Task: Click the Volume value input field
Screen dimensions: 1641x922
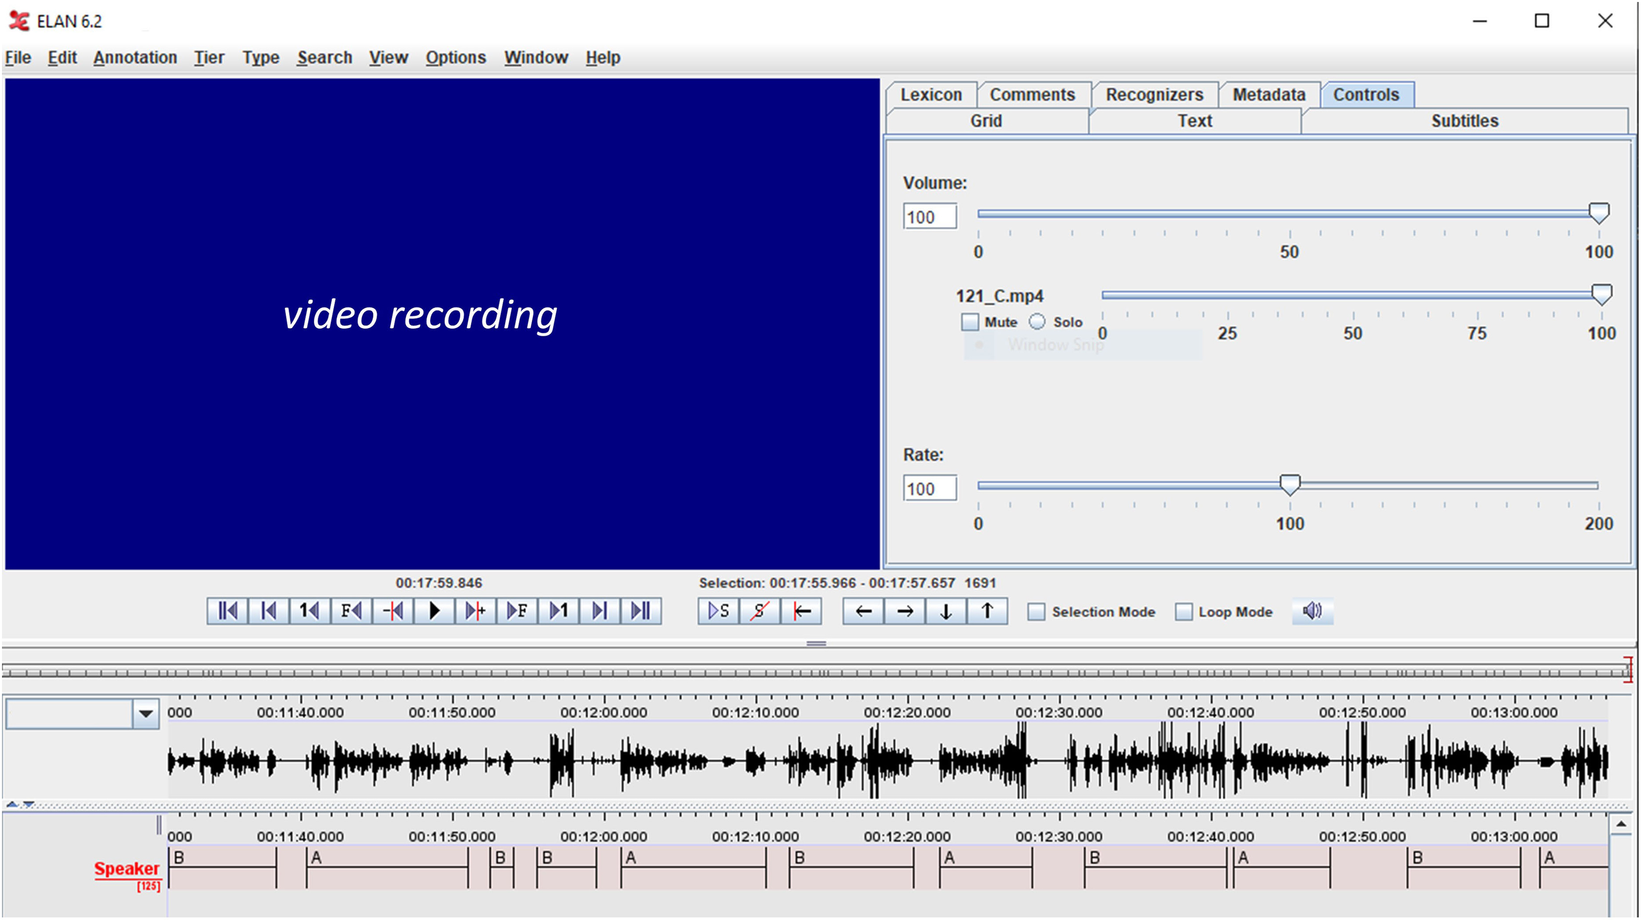Action: click(x=929, y=217)
